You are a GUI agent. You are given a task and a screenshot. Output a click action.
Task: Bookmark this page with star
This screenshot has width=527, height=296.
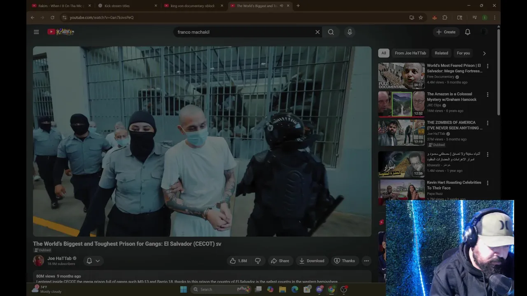[x=420, y=18]
